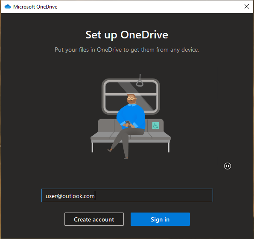The height and width of the screenshot is (239, 254).
Task: Click the "Microsoft OneDrive" title text
Action: pos(35,7)
